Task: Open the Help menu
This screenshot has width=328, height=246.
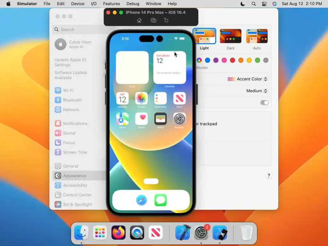Action: pyautogui.click(x=172, y=4)
